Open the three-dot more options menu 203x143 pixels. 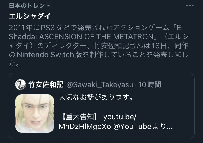pos(189,5)
